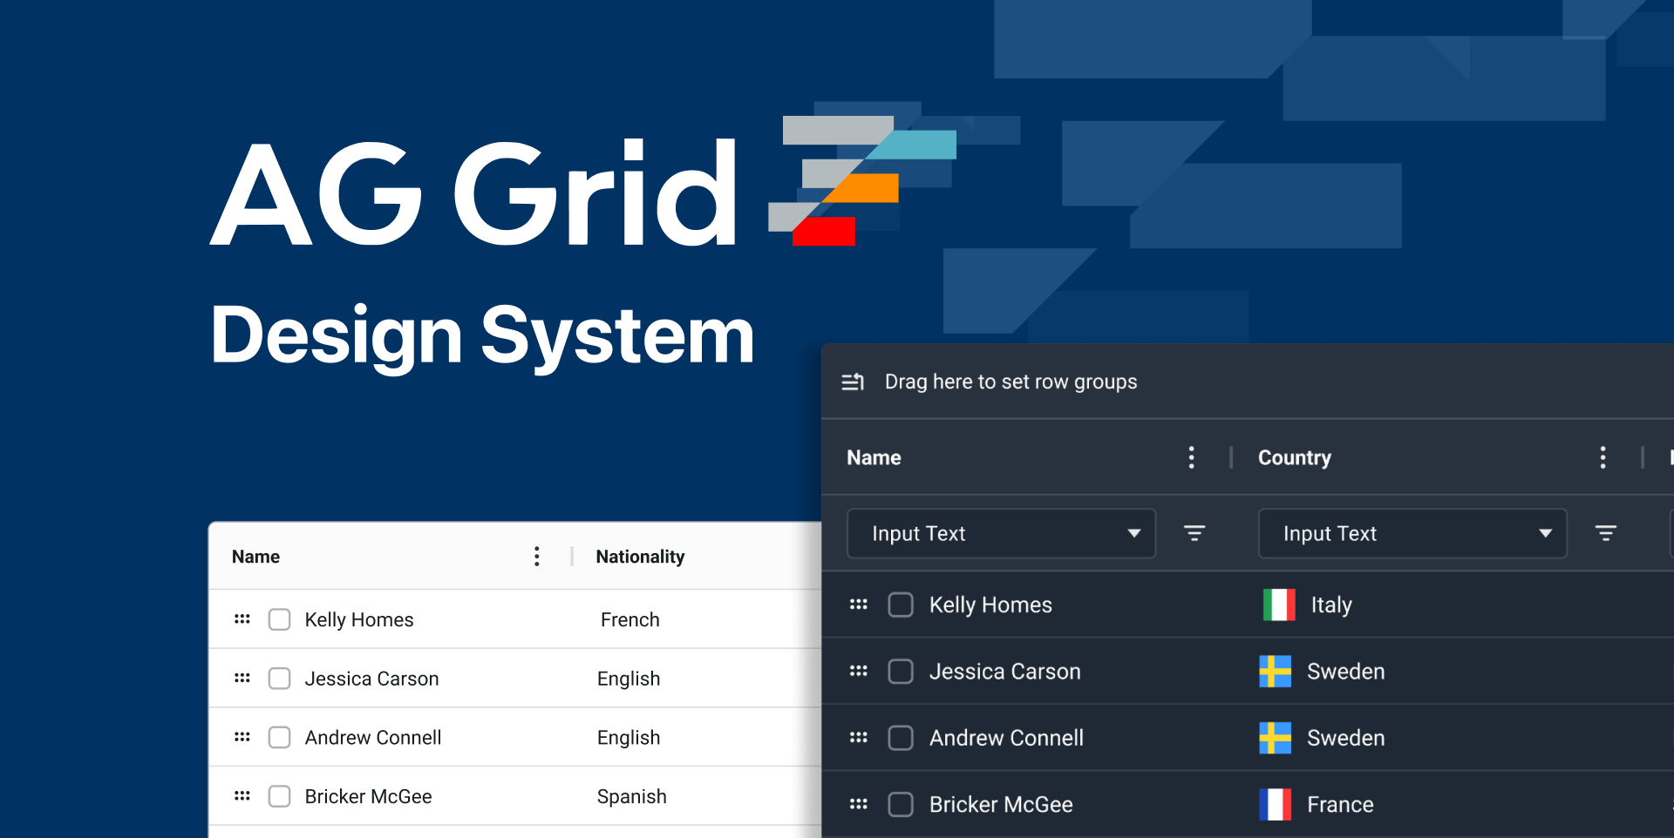
Task: Click the drag handle next to Kelly Homes
Action: [x=859, y=605]
